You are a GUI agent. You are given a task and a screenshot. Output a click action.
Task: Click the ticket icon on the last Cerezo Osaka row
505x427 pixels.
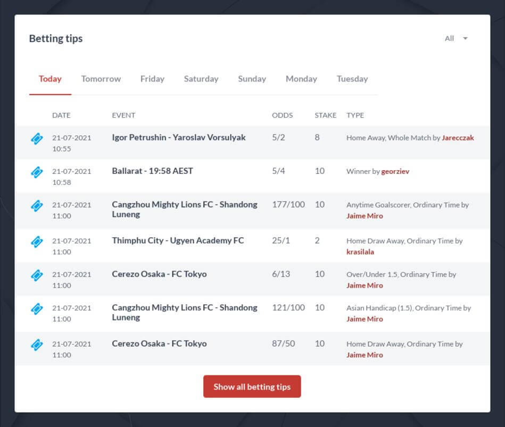pyautogui.click(x=37, y=345)
